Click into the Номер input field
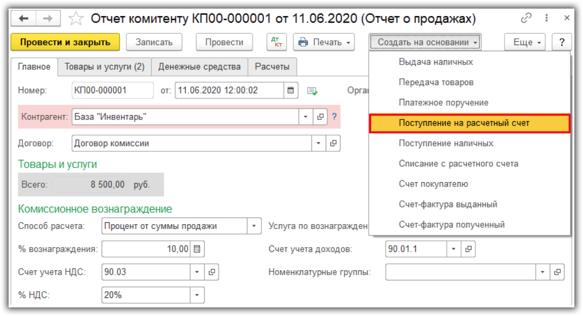The image size is (583, 316). coord(112,91)
